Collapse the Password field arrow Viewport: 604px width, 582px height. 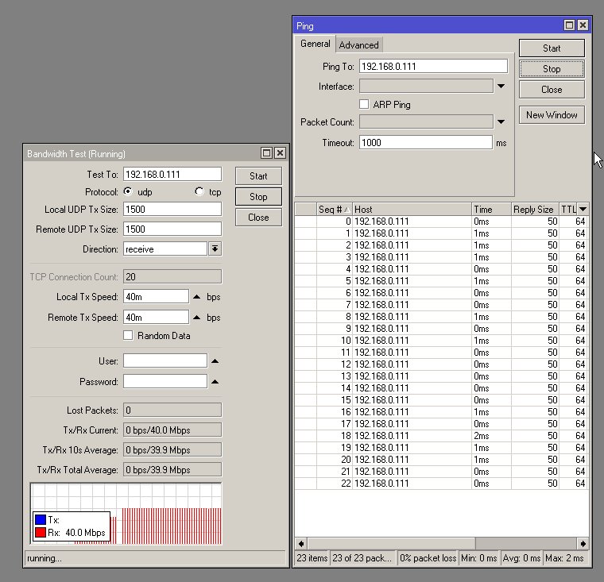click(215, 382)
